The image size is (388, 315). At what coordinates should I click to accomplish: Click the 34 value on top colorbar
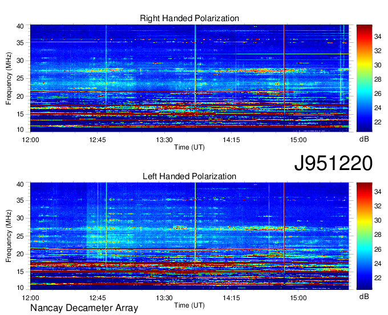[378, 37]
